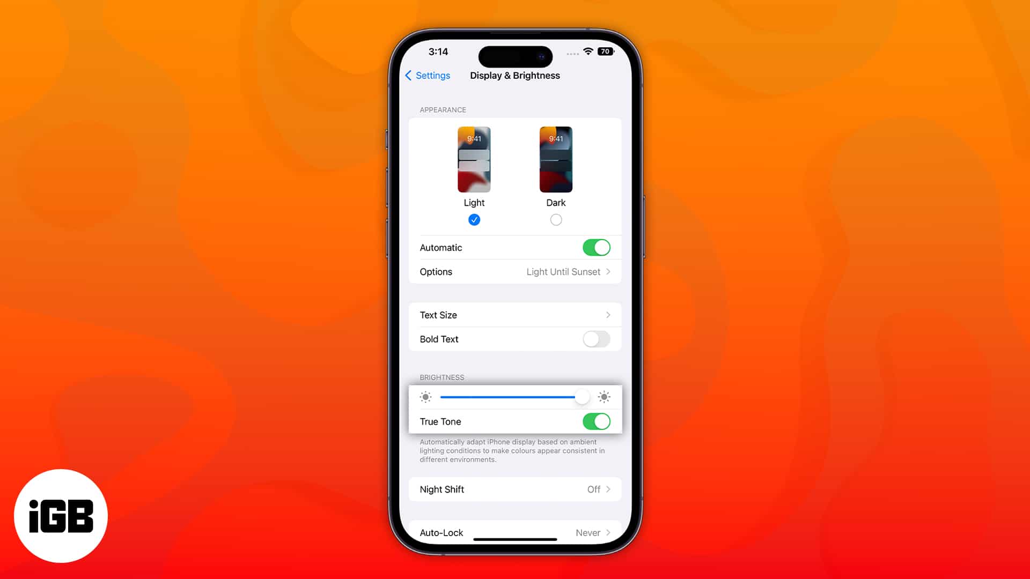Select the Dark appearance radio button
This screenshot has height=579, width=1030.
click(556, 219)
